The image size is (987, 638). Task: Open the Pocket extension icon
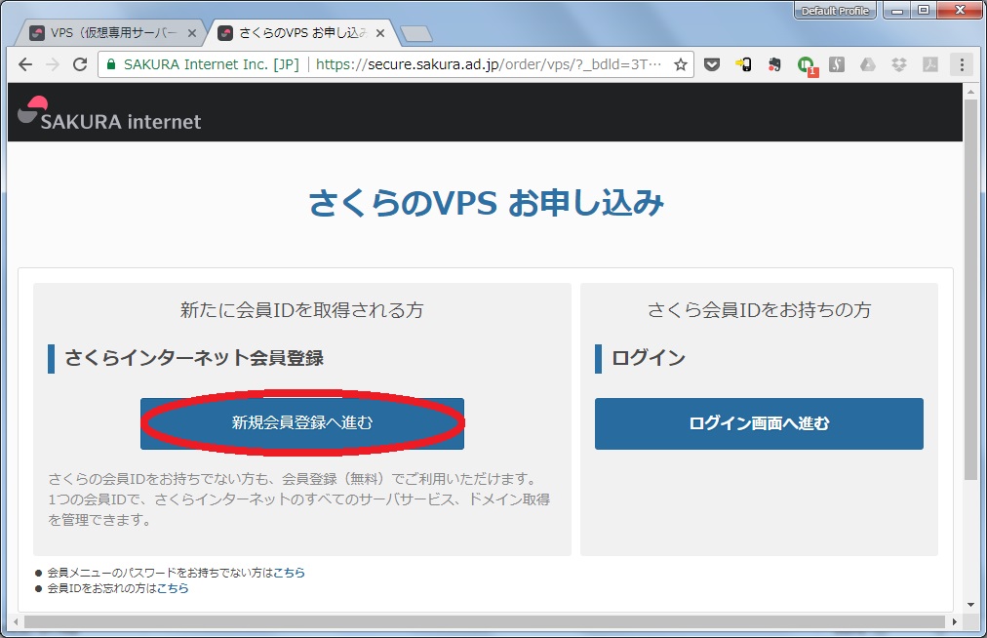coord(712,64)
